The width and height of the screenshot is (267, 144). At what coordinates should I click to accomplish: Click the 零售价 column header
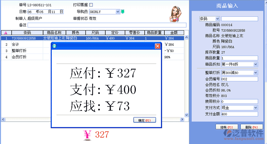click(135, 33)
